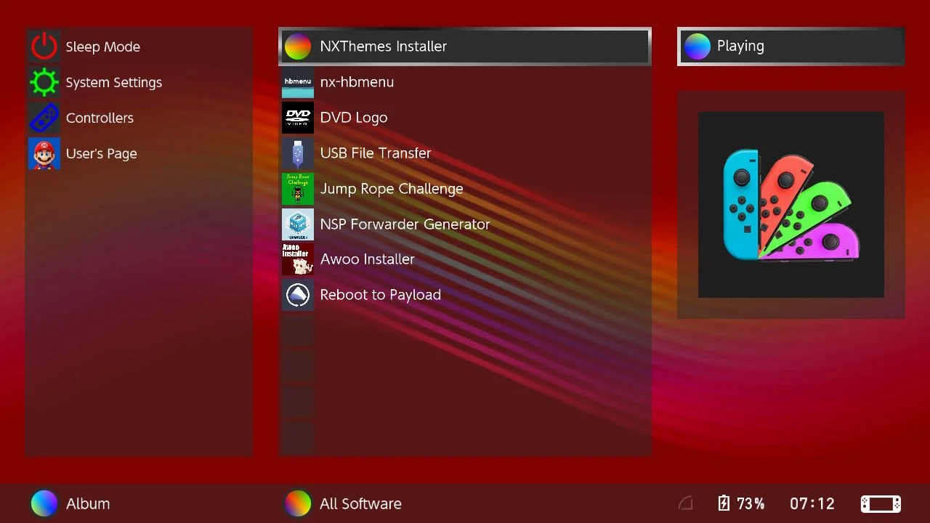
Task: Click the Awoo Installer title text
Action: 368,259
